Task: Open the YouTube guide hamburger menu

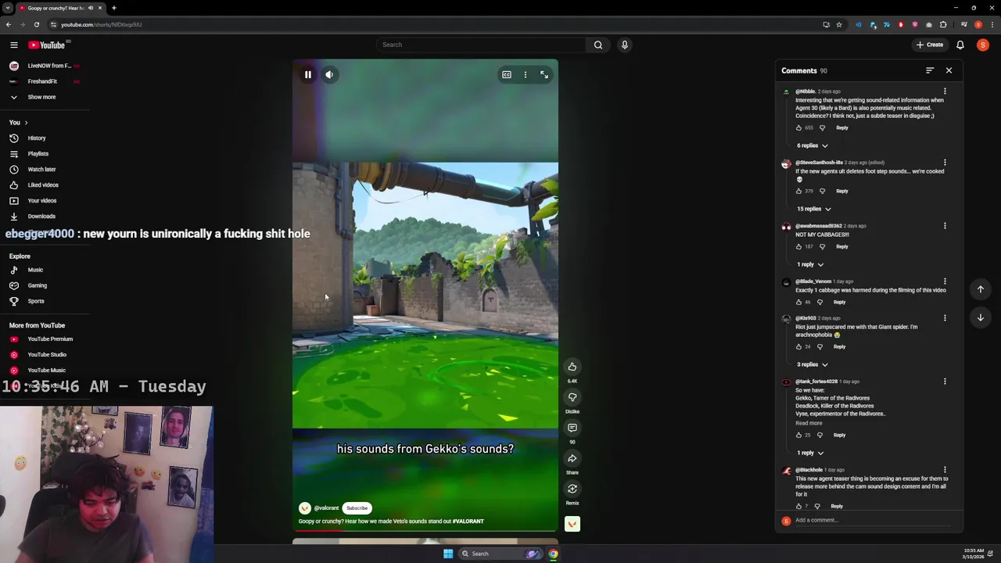Action: tap(14, 45)
